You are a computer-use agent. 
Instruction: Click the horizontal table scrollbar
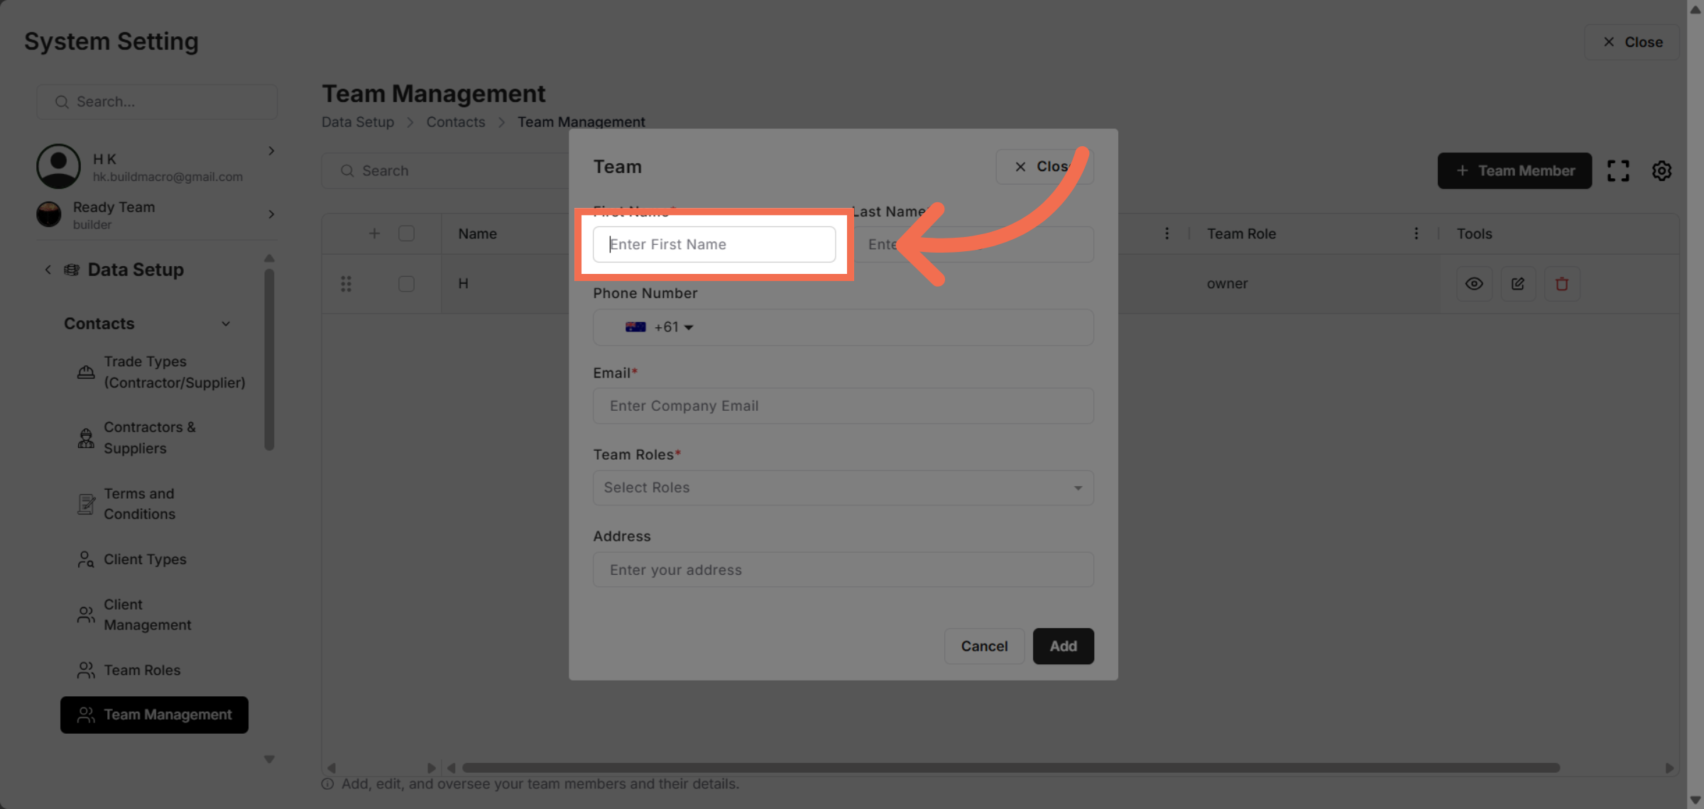1010,768
